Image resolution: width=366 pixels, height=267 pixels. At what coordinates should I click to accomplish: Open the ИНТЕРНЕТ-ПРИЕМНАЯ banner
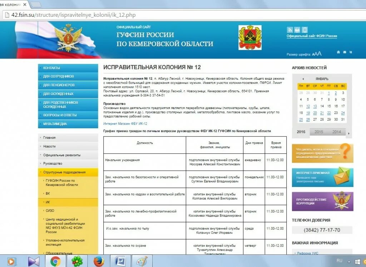322,177
